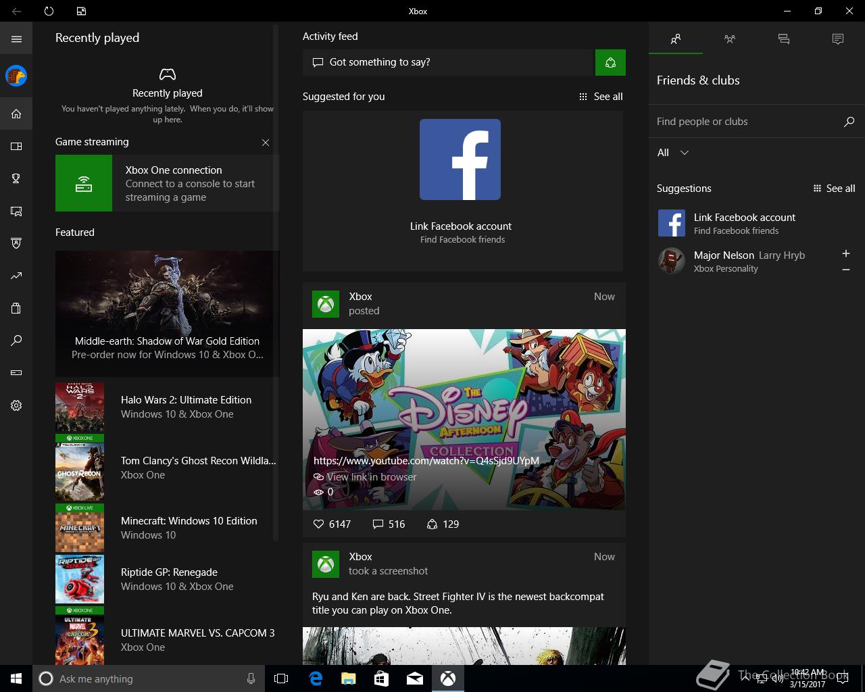
Task: Add Major Nelson as friend with plus
Action: click(845, 253)
